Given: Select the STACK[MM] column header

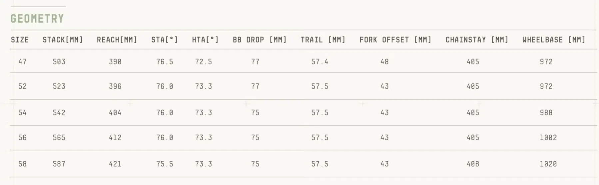Looking at the screenshot, I should coord(63,40).
